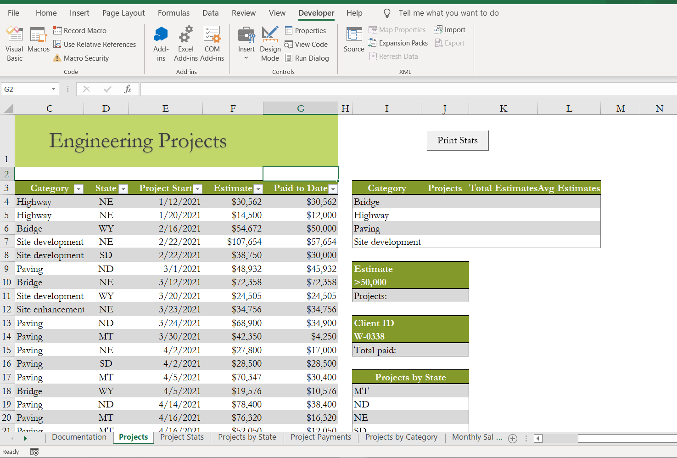Select the Page Layout ribbon tab
This screenshot has height=458, width=677.
coord(123,13)
